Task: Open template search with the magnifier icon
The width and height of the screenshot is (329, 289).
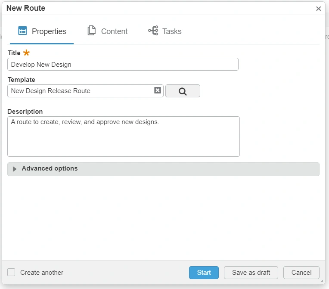Action: point(183,91)
